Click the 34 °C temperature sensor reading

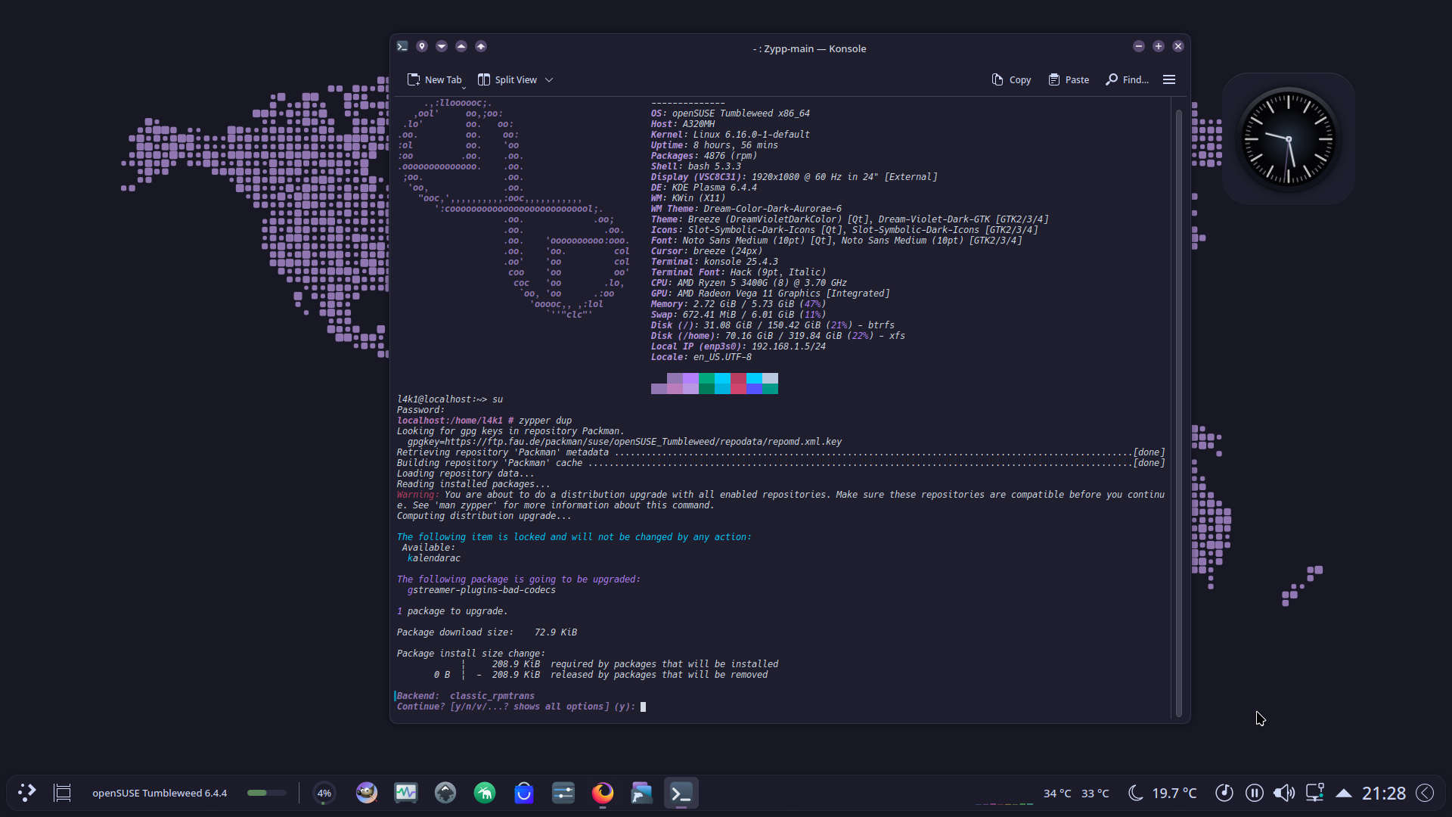point(1057,793)
